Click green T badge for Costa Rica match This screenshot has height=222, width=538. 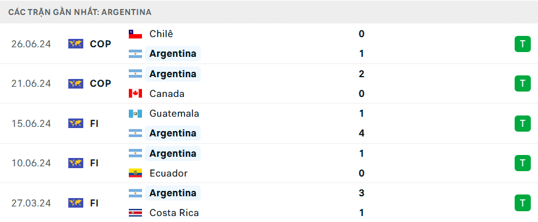coord(522,203)
